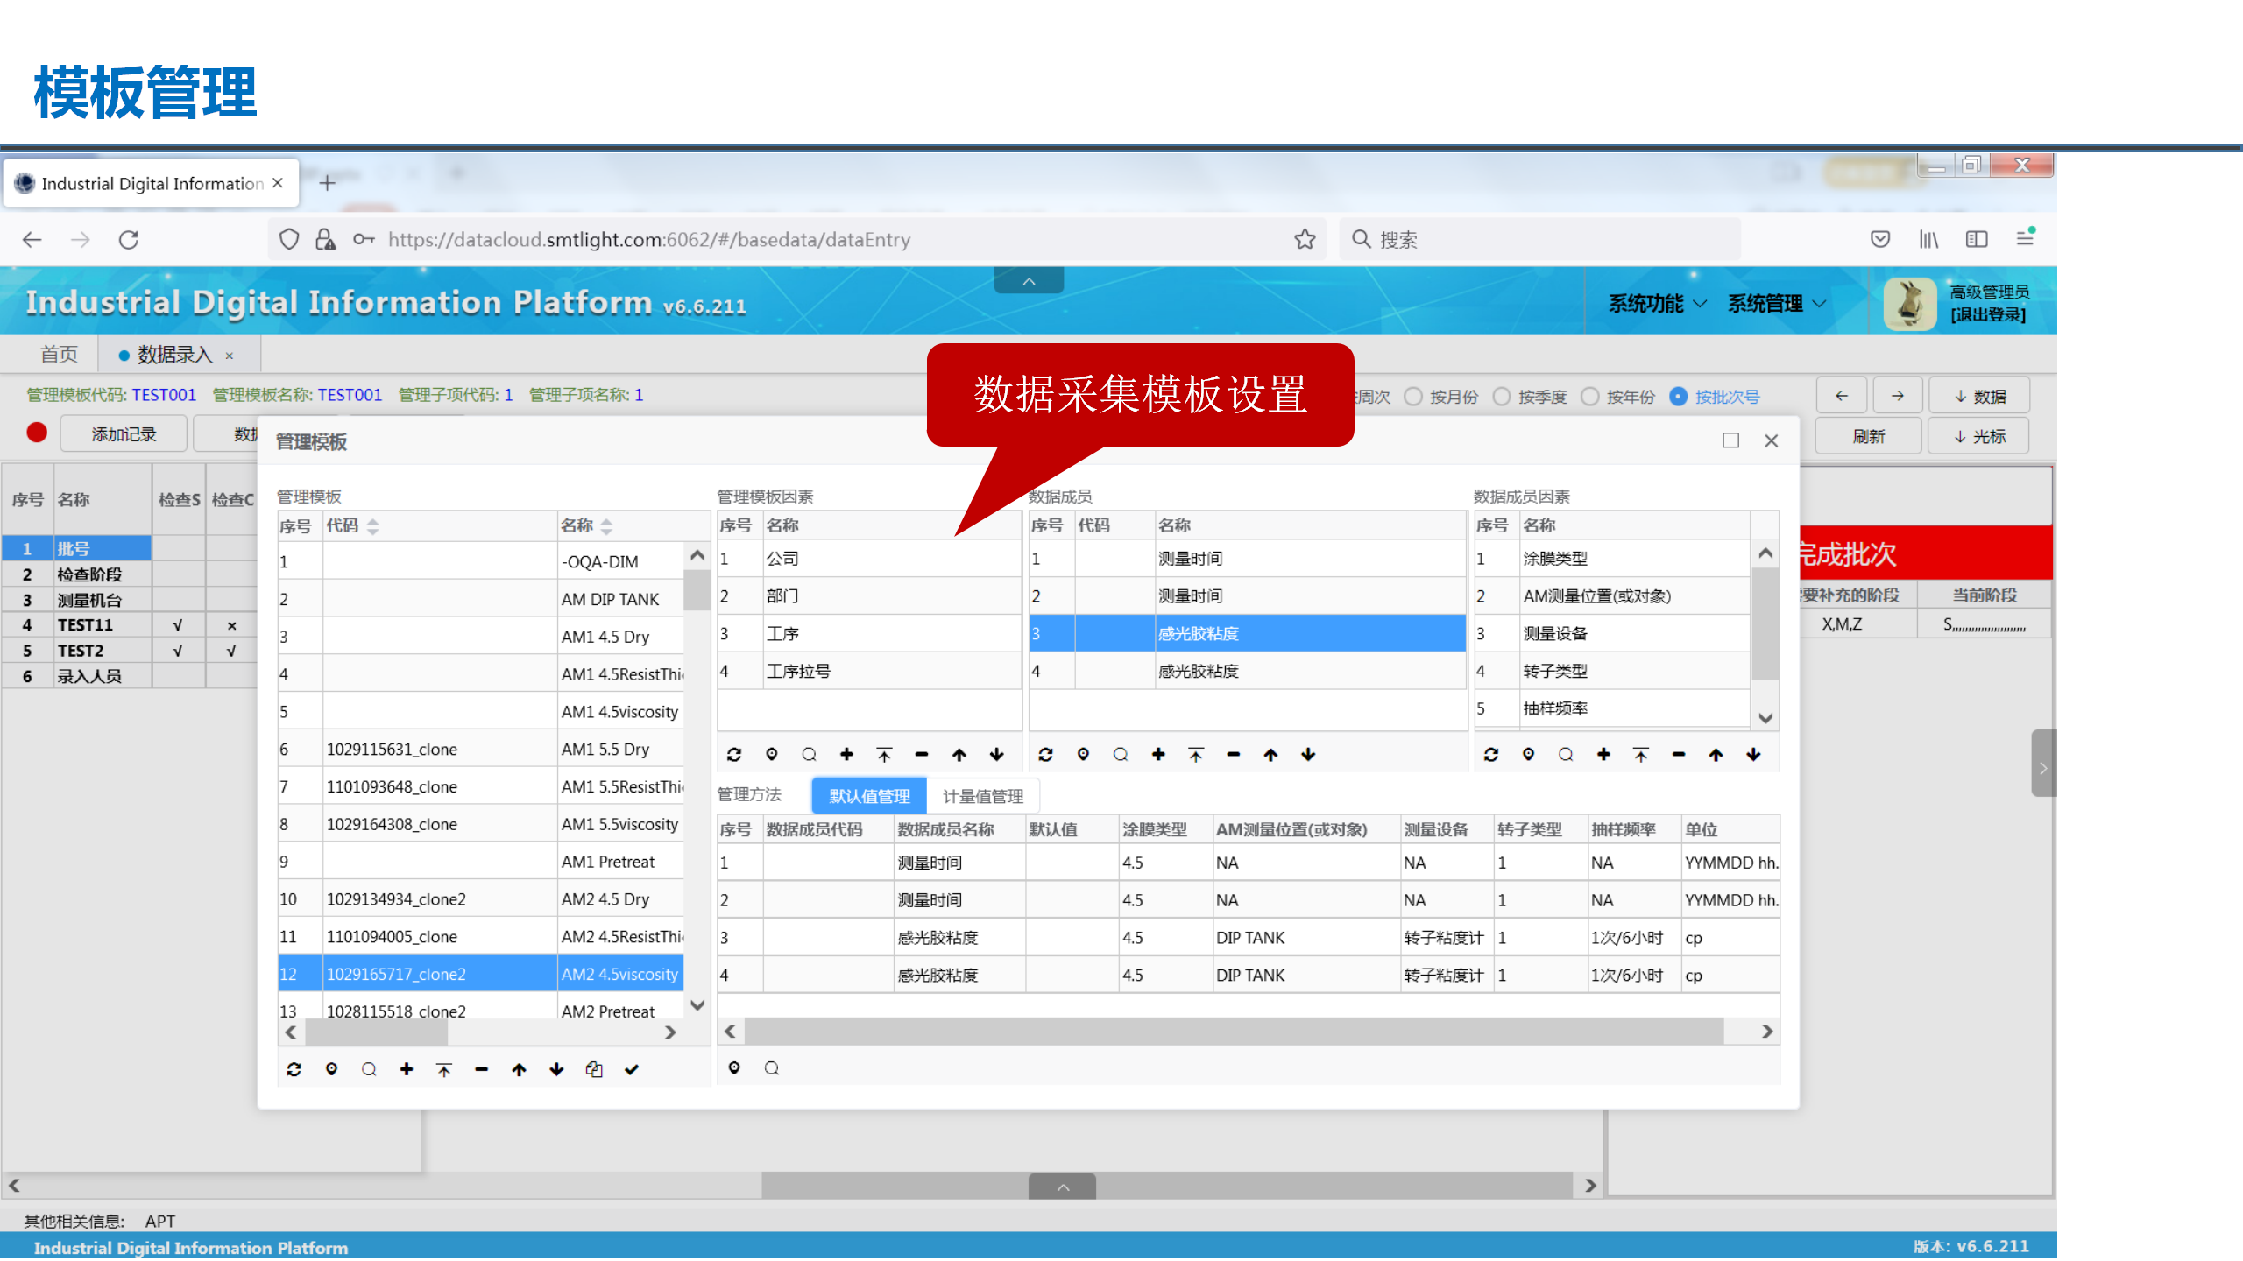Click search icon under 管理模板 list

369,1069
